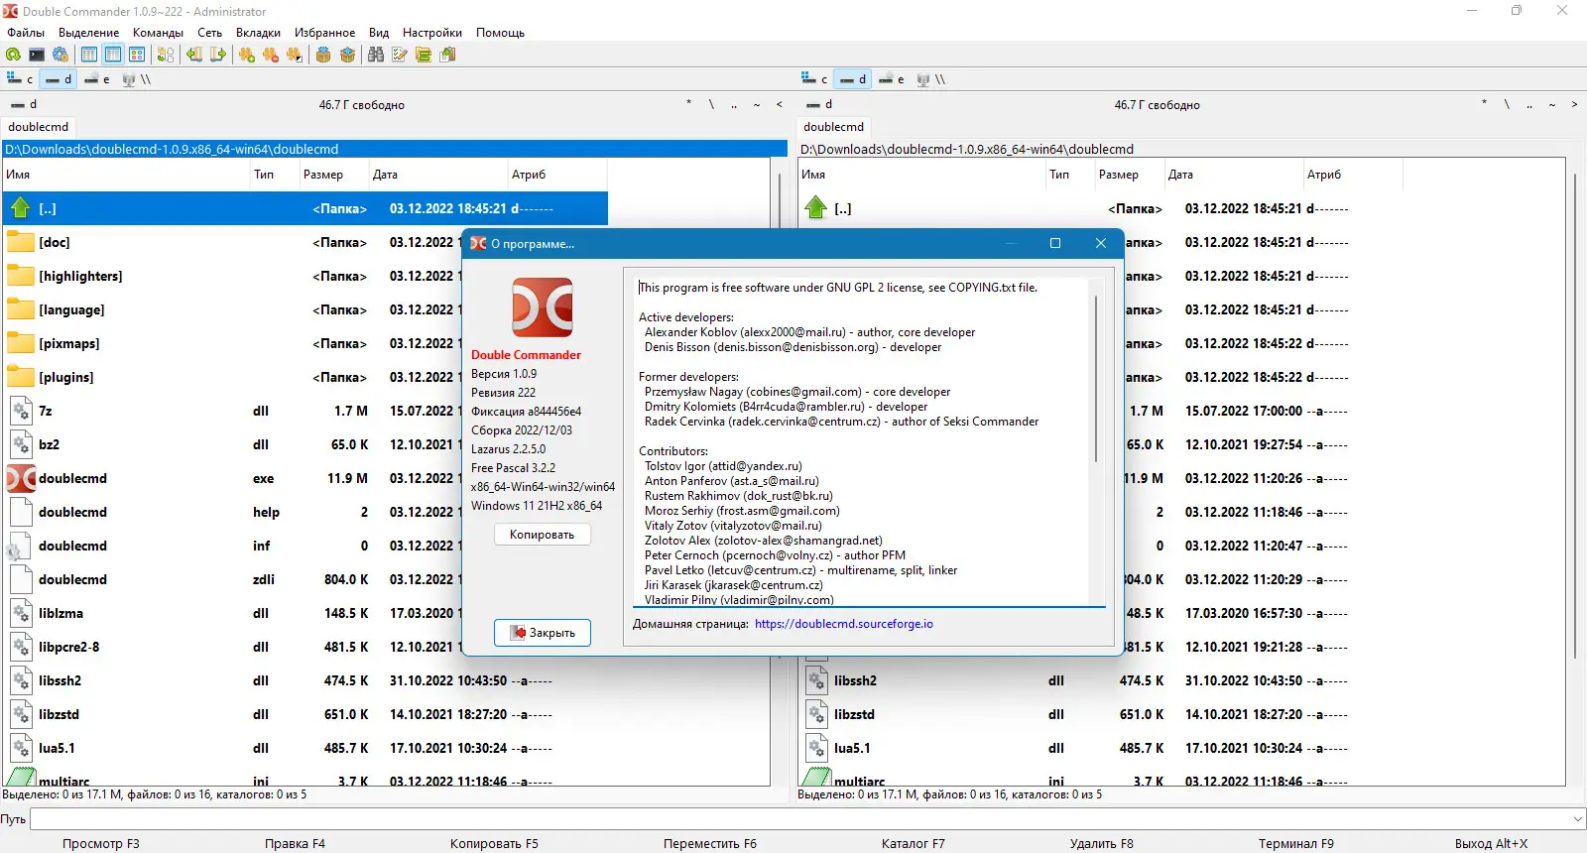
Task: Open the Команды menu
Action: tap(158, 33)
